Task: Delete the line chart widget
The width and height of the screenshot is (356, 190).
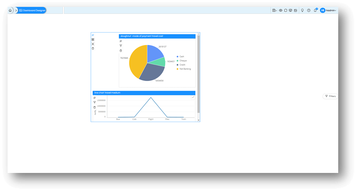Action: (x=95, y=107)
